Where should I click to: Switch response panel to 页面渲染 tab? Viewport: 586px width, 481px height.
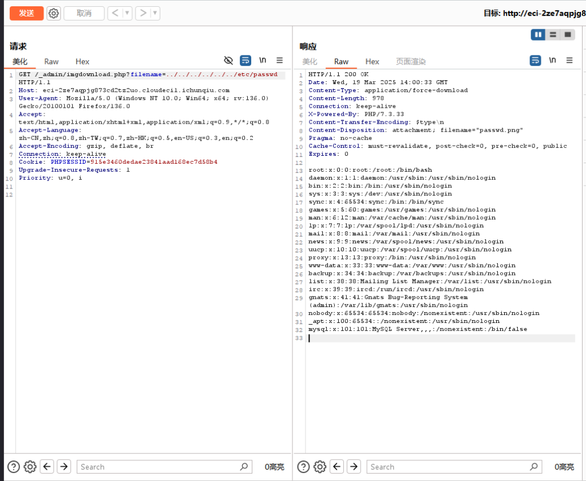point(411,61)
